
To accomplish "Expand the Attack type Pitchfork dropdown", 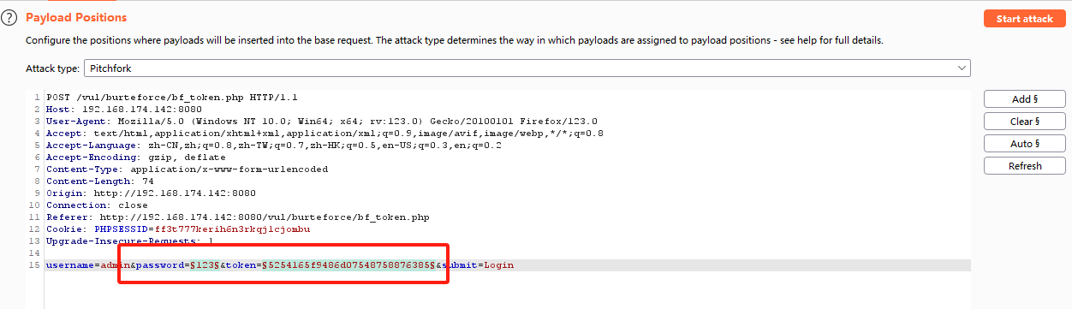I will (527, 68).
